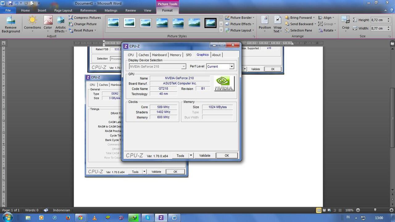Toggle the ruler button above the scrollbar
This screenshot has height=222, width=395.
coord(393,43)
